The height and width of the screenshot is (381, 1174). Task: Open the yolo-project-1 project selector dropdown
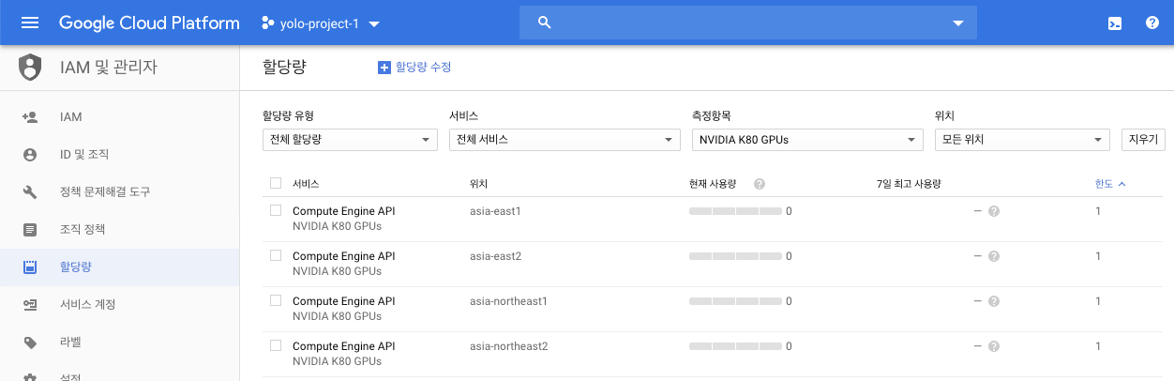[x=320, y=23]
